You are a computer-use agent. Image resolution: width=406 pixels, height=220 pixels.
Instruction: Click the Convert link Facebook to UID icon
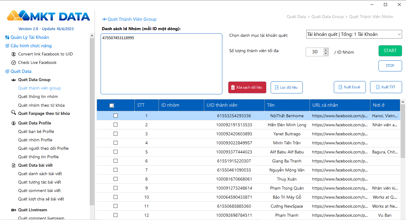click(x=14, y=54)
